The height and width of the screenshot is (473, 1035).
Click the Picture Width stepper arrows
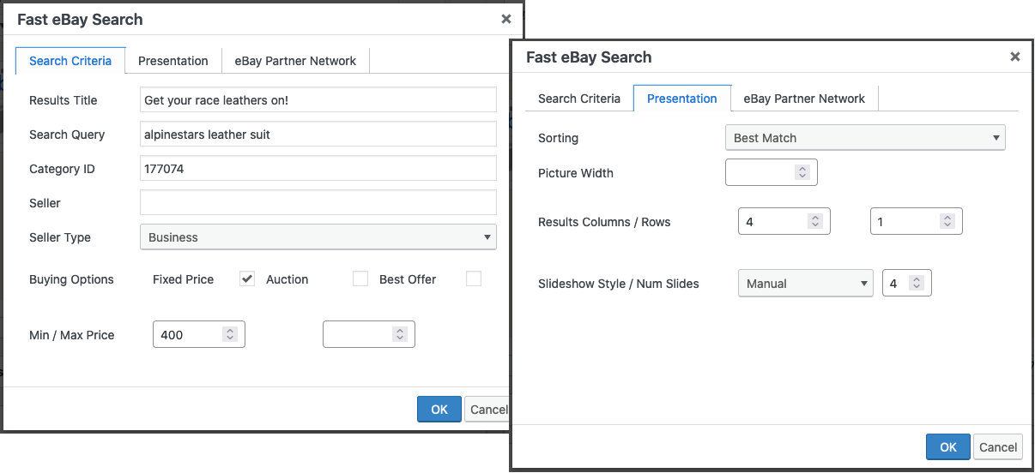click(802, 172)
